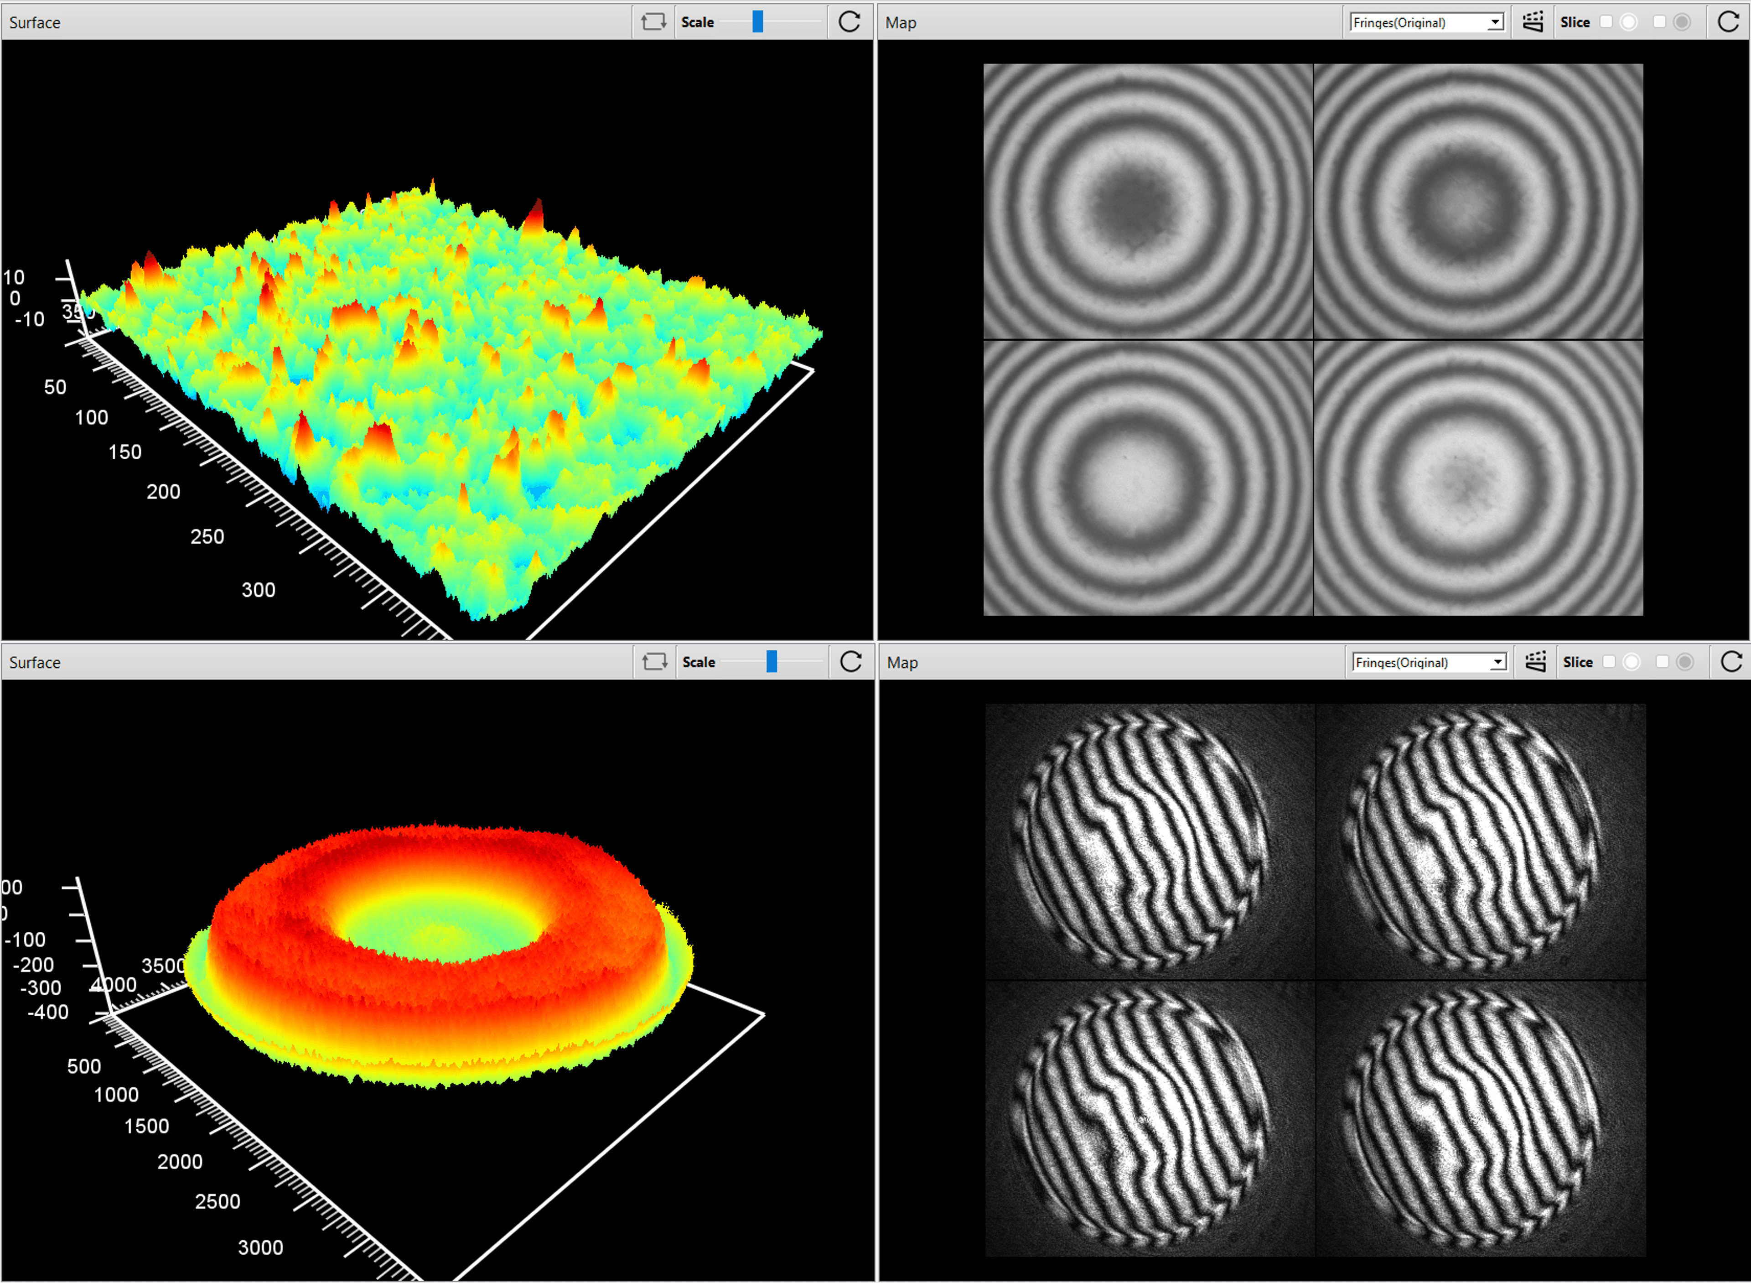Adjust the Scale slider above rough-terrain surface
This screenshot has width=1751, height=1283.
click(758, 22)
